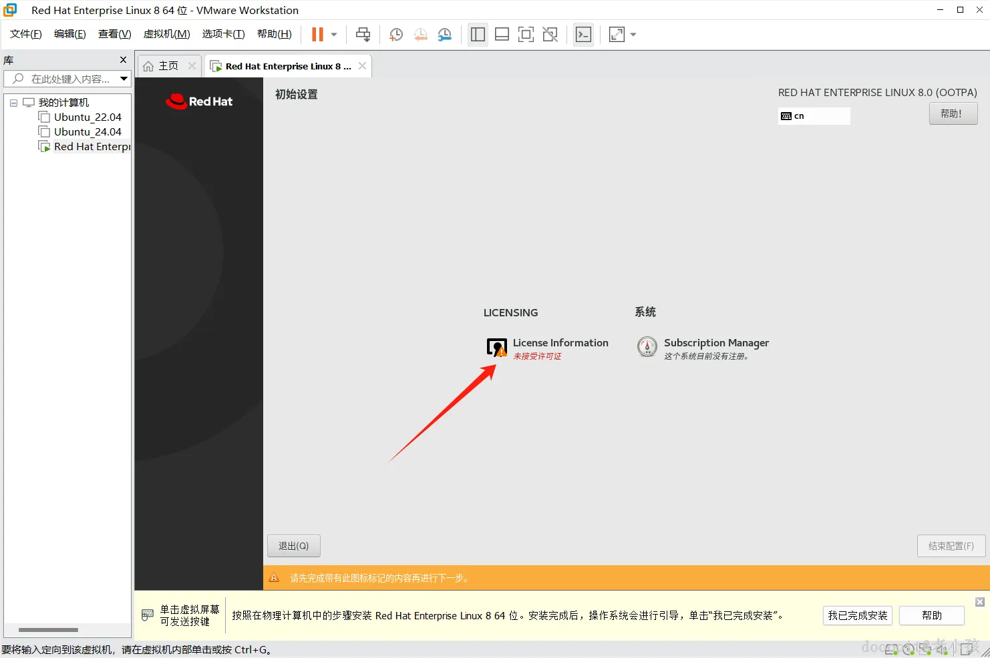Viewport: 990px width, 658px height.
Task: Close the 库 library panel
Action: coord(123,60)
